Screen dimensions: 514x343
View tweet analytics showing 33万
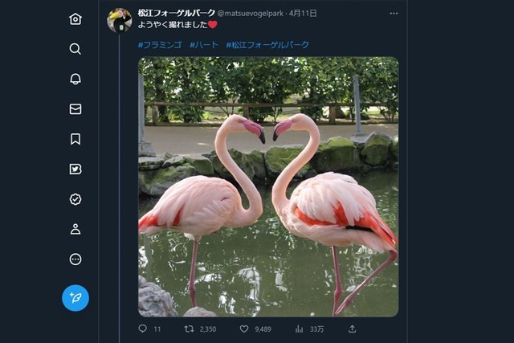[x=300, y=329]
